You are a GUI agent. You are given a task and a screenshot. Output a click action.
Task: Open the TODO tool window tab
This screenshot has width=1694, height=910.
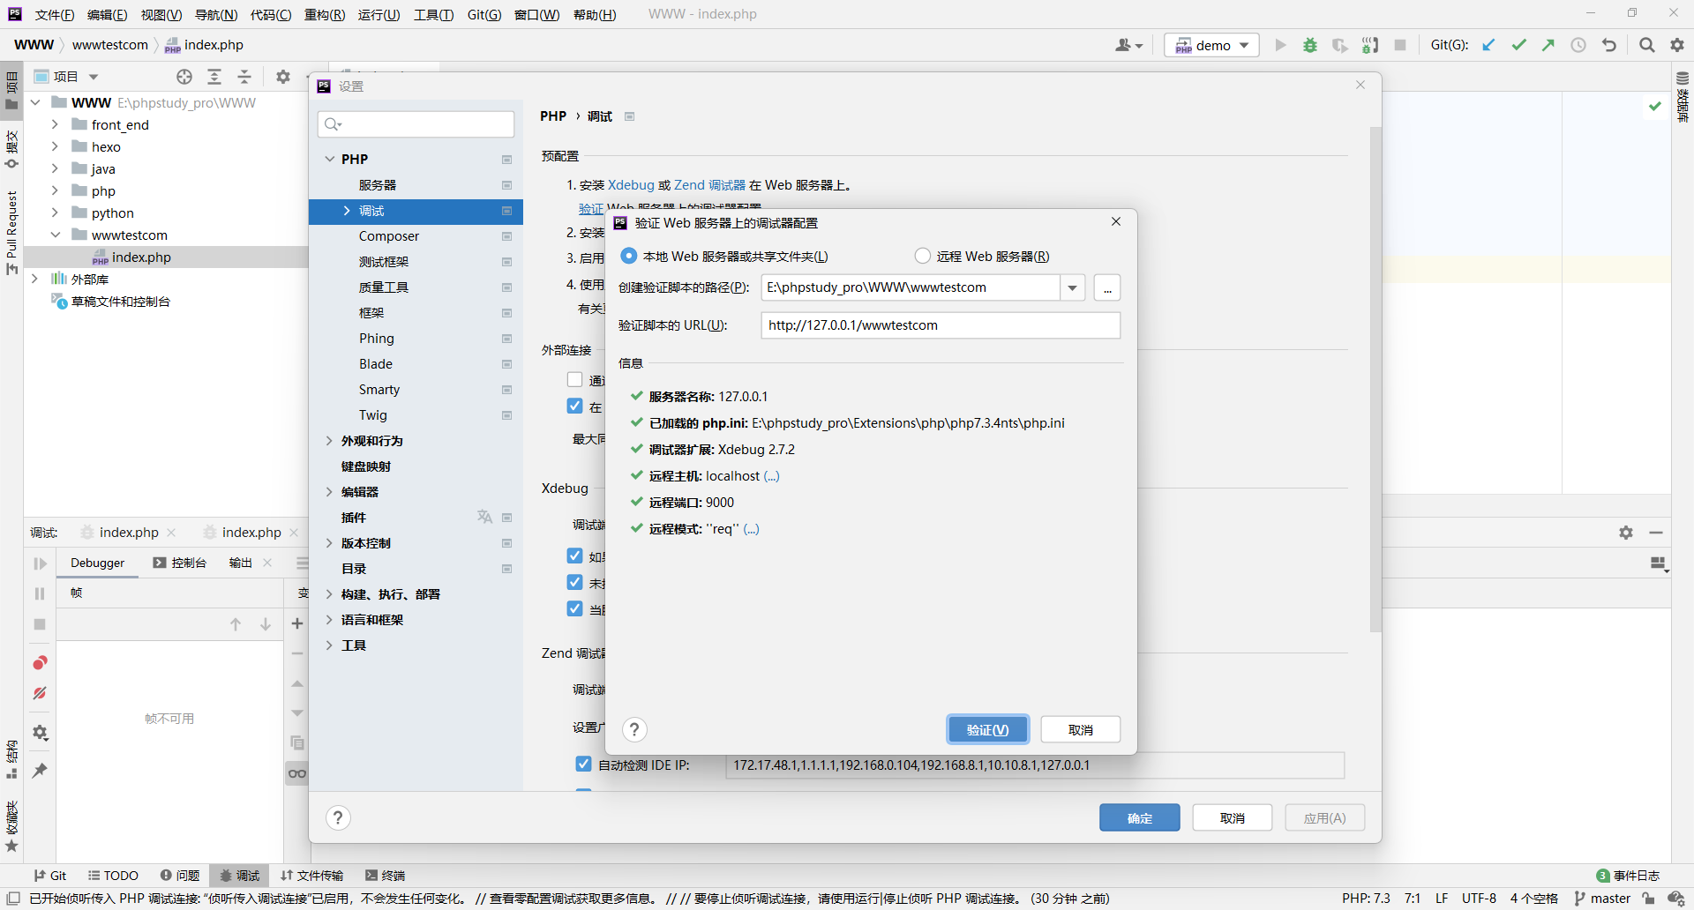point(113,876)
